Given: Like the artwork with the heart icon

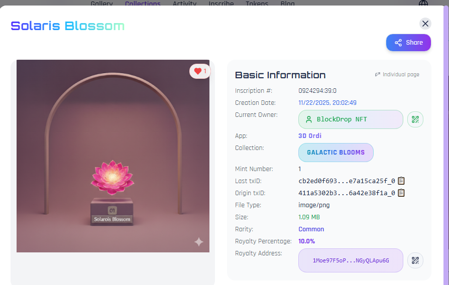Looking at the screenshot, I should pyautogui.click(x=200, y=71).
